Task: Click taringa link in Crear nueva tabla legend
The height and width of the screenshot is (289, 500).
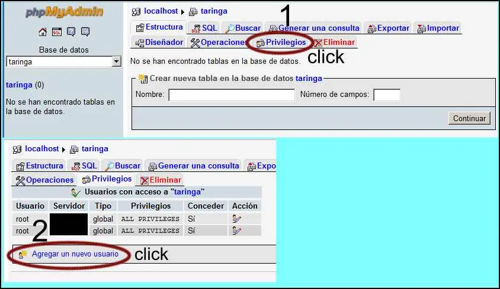Action: [x=309, y=78]
